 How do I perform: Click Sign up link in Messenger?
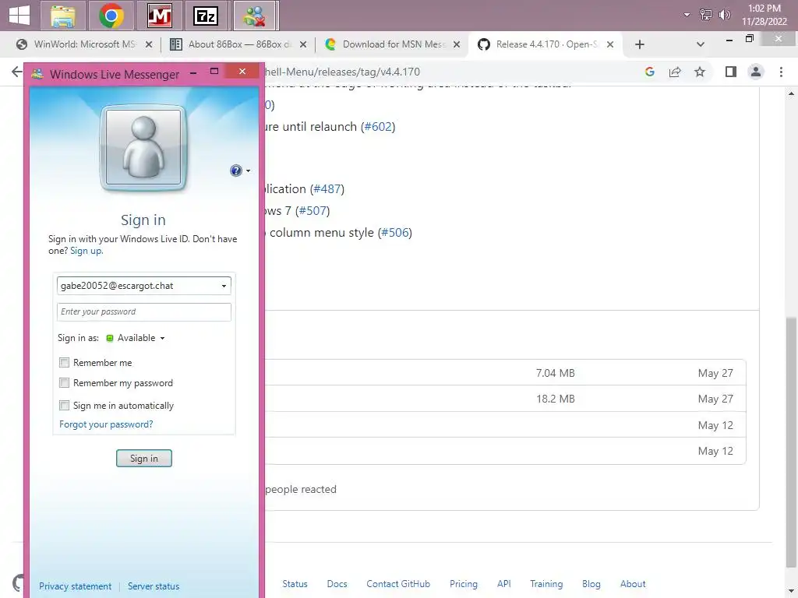click(87, 251)
